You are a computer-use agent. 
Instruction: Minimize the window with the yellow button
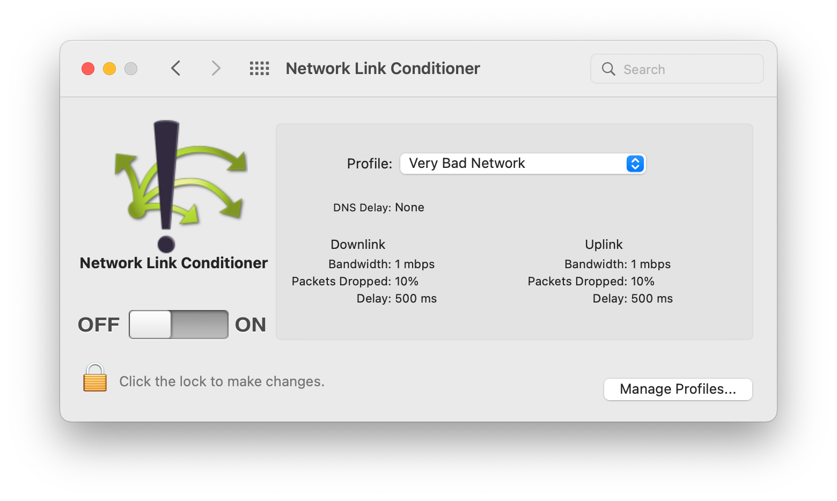click(x=109, y=69)
